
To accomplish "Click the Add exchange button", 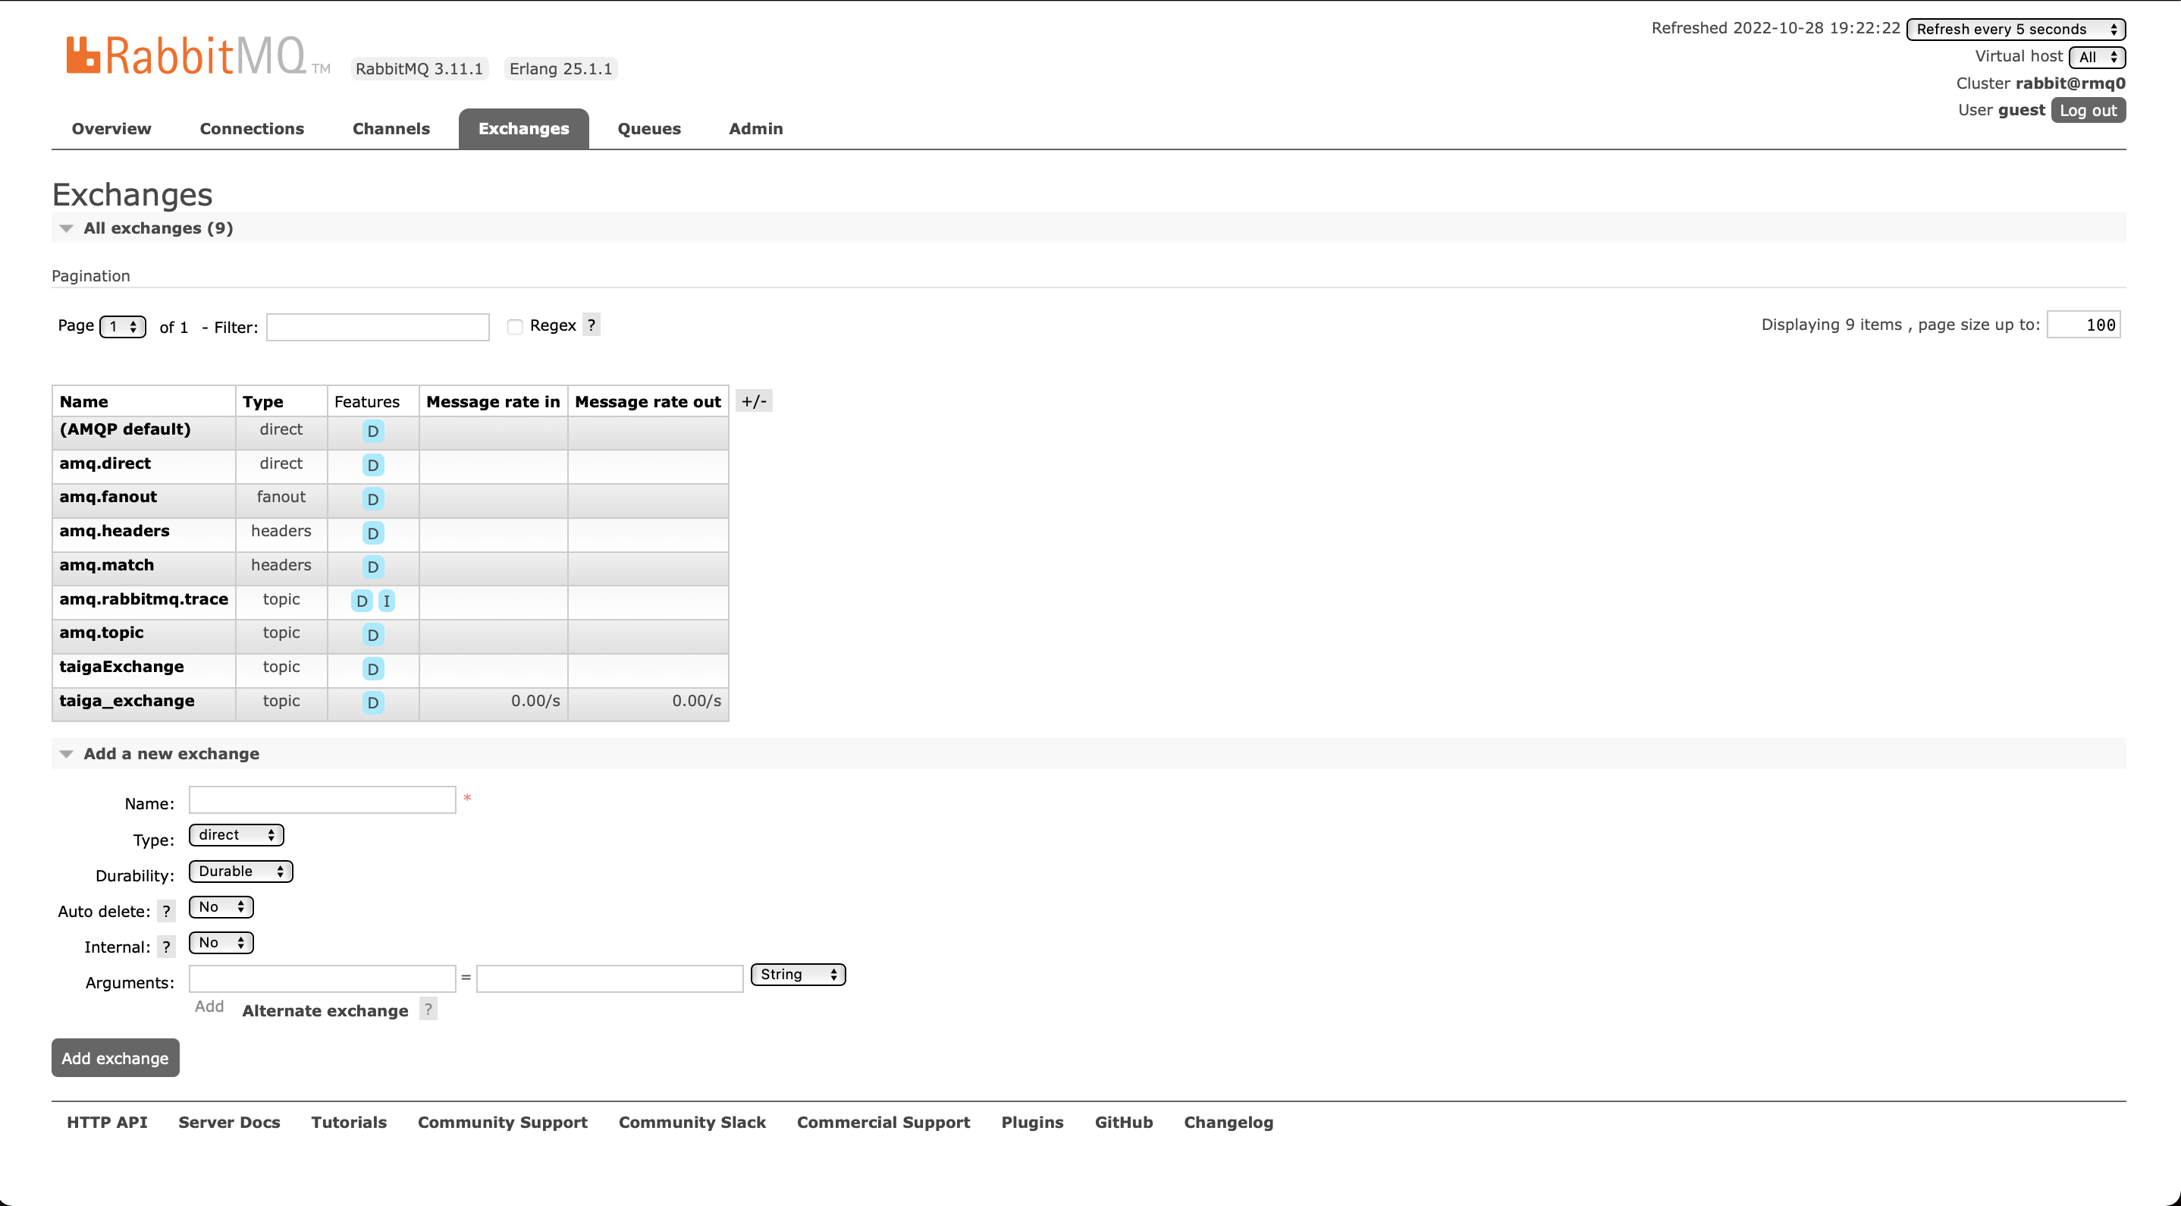I will (115, 1057).
